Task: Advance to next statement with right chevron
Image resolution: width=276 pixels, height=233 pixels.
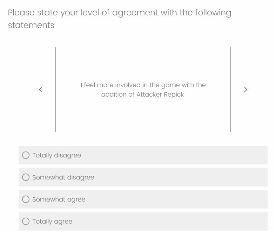Action: tap(246, 90)
